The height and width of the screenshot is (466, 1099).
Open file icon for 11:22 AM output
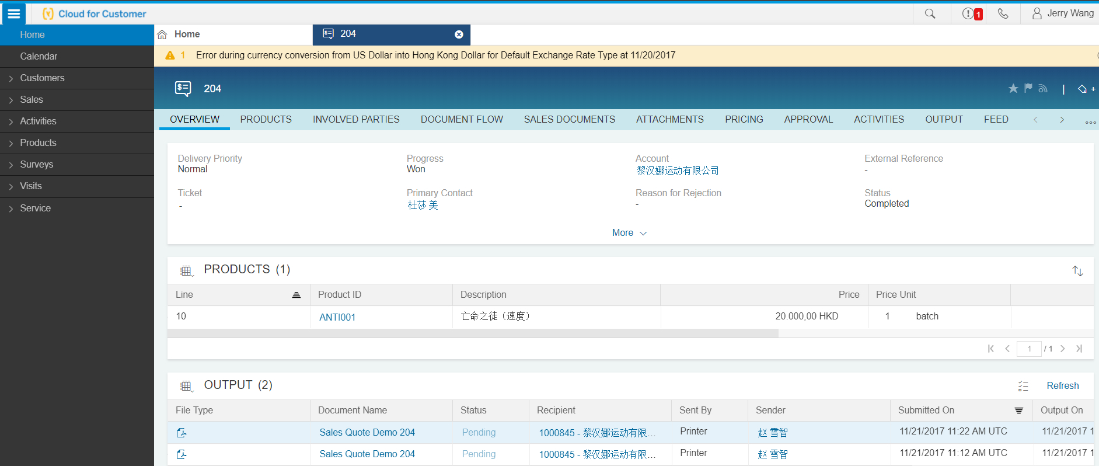coord(182,433)
